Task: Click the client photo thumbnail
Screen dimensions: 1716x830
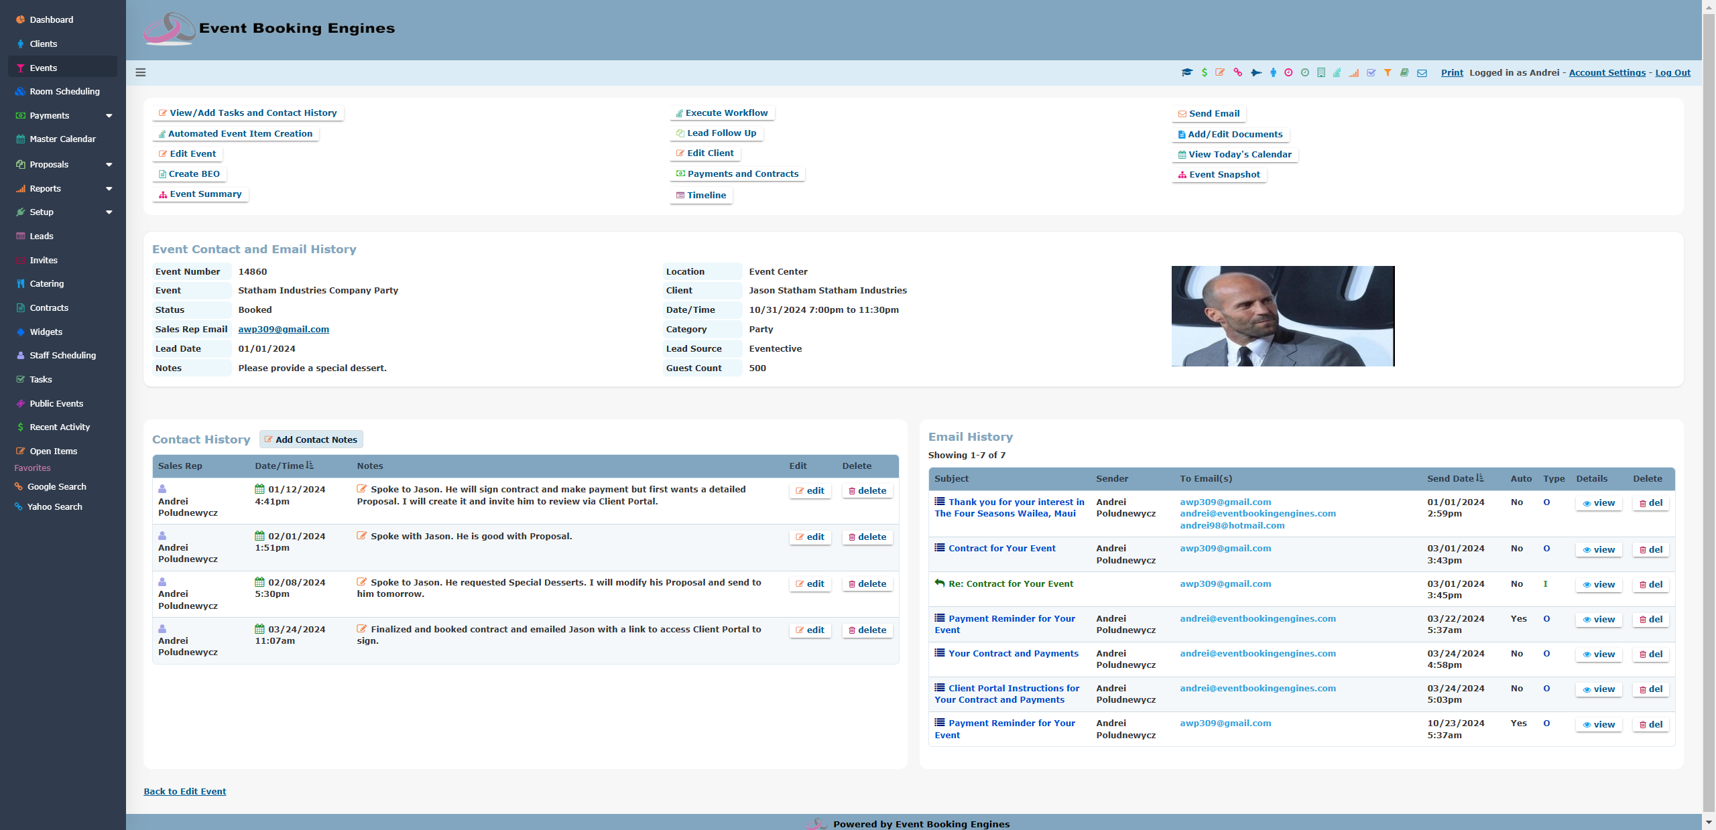Action: (x=1283, y=316)
